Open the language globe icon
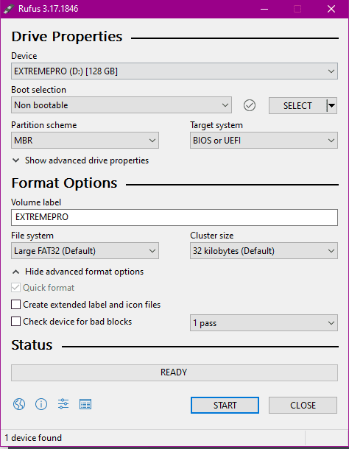 point(19,404)
